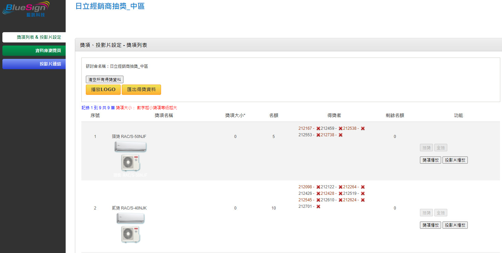This screenshot has width=502, height=253.
Task: Click 投影片播放 for the first prize
Action: point(455,160)
